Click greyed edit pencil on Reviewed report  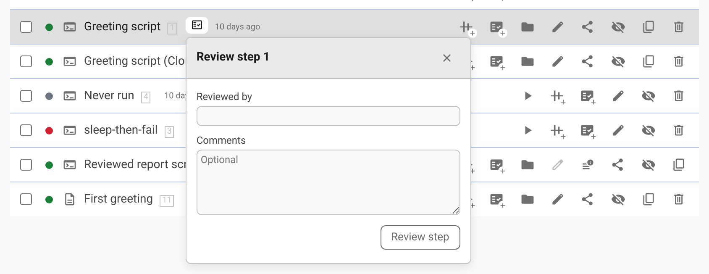pyautogui.click(x=558, y=165)
